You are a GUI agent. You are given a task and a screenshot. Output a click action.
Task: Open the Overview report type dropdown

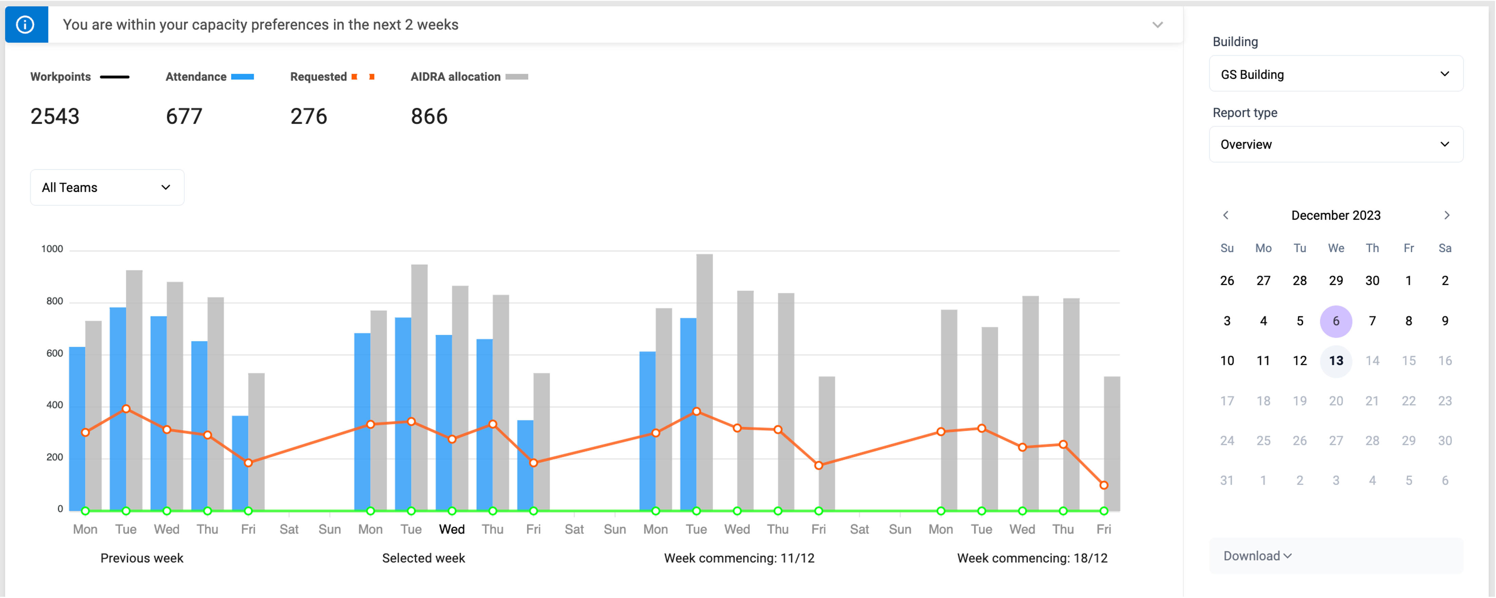click(1335, 144)
